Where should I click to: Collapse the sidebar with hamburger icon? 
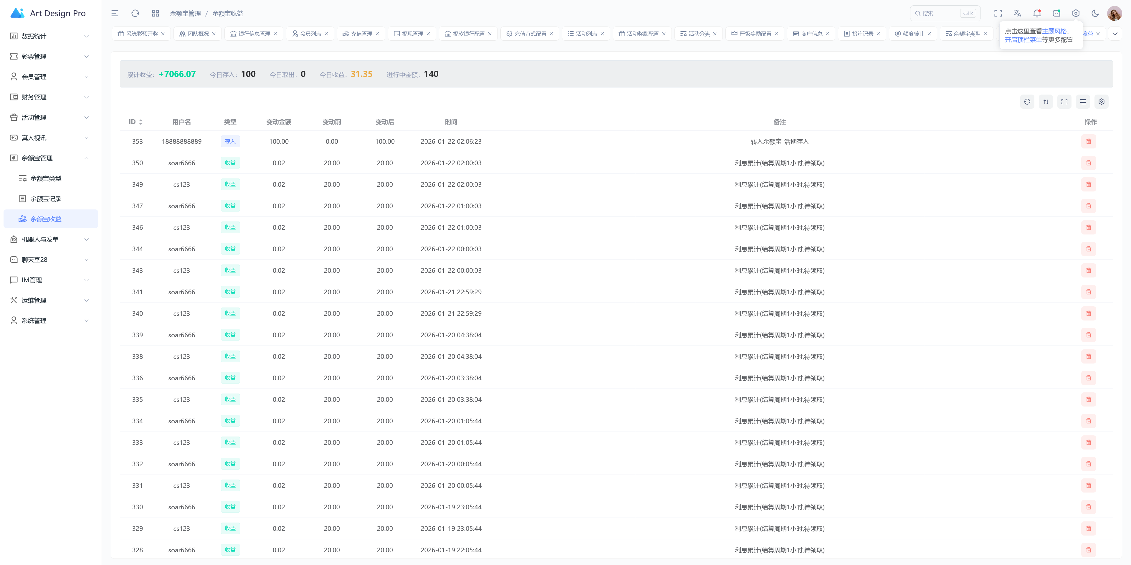tap(115, 13)
